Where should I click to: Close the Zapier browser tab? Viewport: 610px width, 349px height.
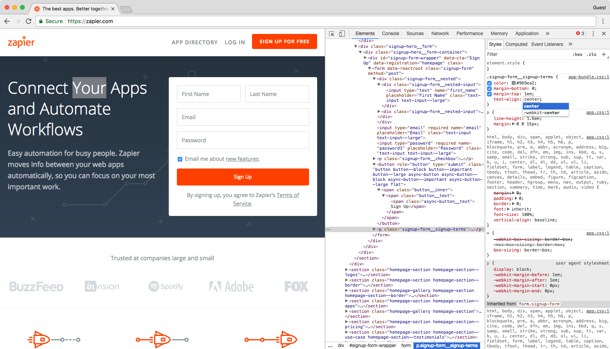click(x=113, y=9)
